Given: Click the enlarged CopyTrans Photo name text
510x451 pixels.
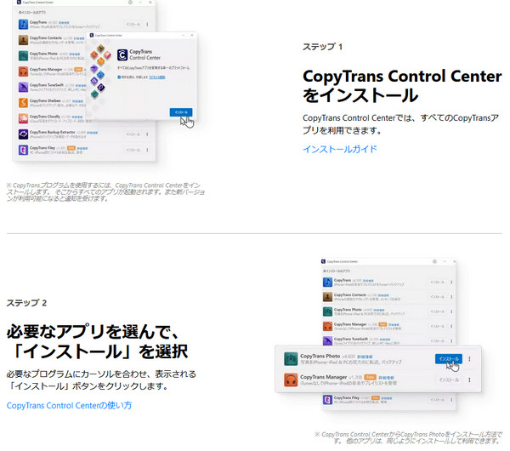Looking at the screenshot, I should (x=320, y=357).
